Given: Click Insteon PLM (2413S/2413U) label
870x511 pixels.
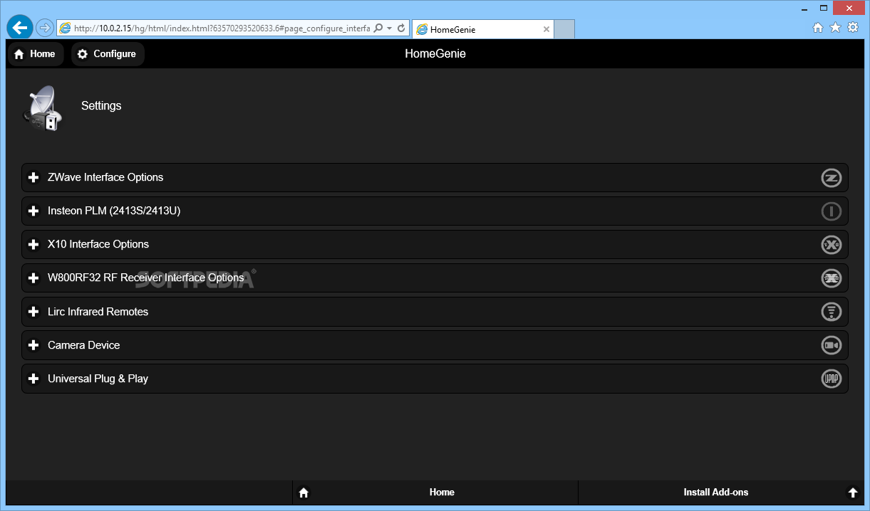Looking at the screenshot, I should tap(114, 211).
